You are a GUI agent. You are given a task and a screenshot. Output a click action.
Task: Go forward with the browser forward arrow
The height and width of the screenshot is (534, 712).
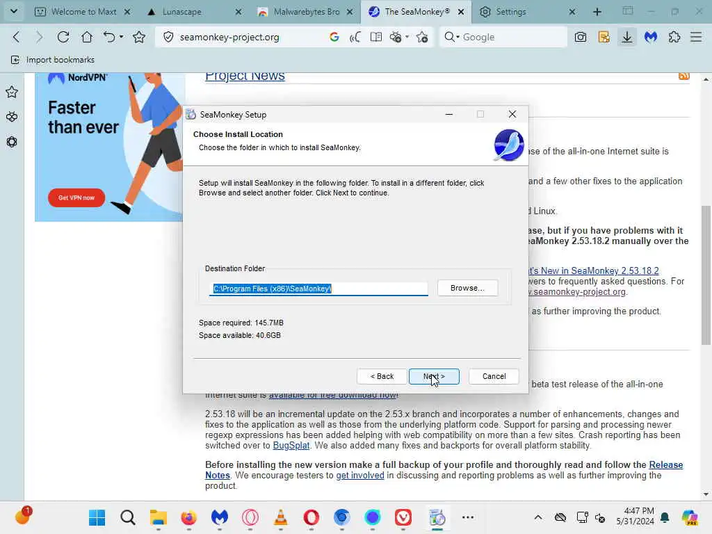click(x=39, y=38)
